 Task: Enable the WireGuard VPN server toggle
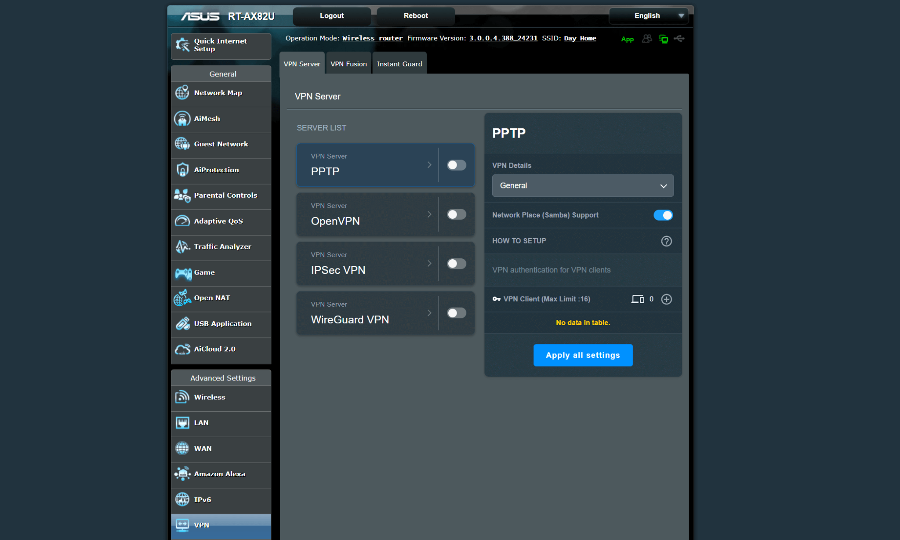457,313
